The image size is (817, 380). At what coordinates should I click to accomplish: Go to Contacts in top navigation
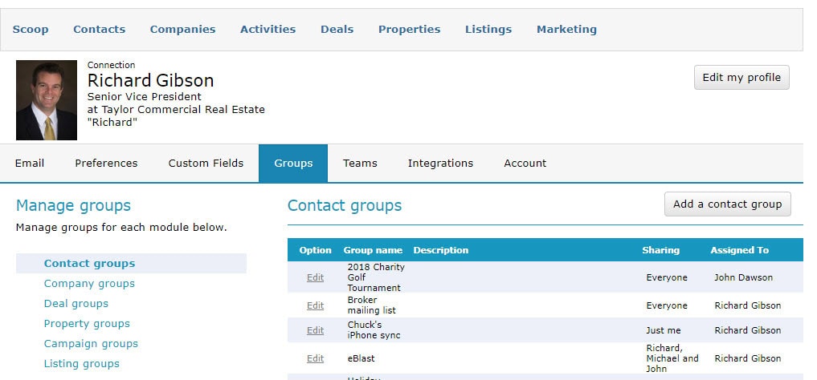click(99, 30)
